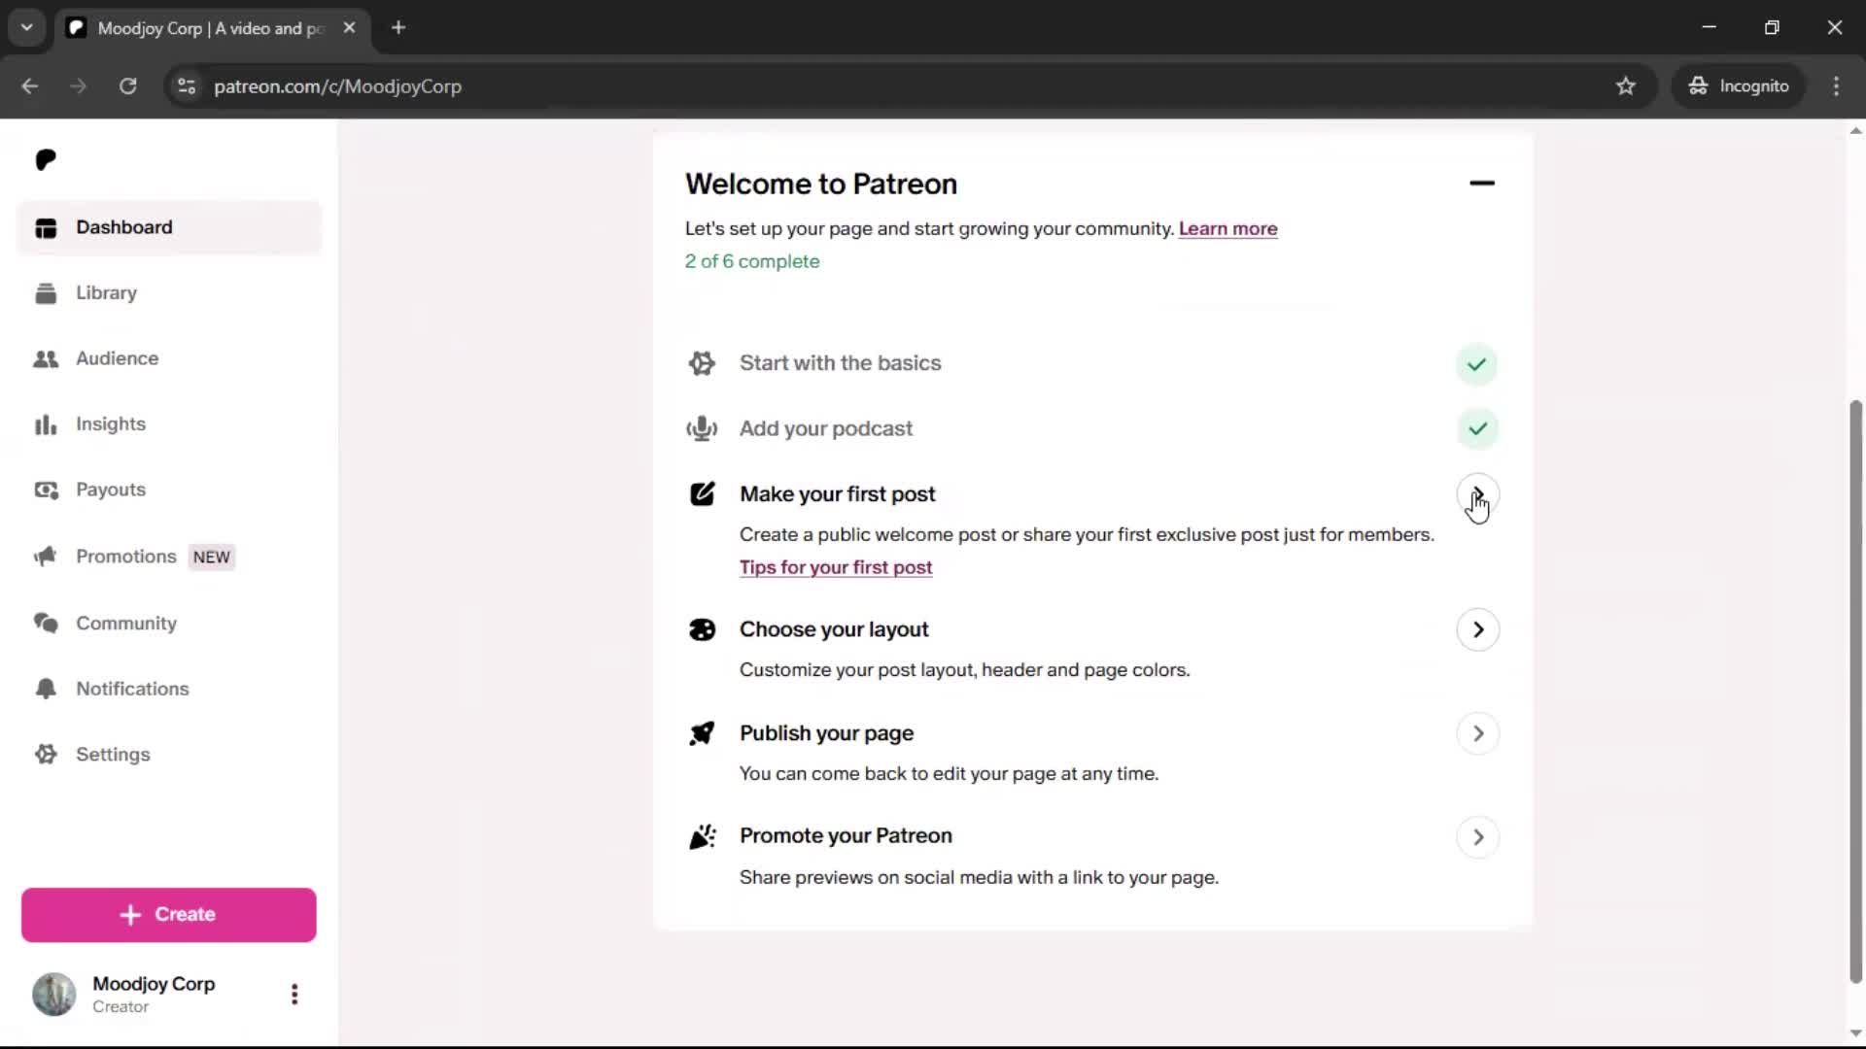Select the Publish your page heading
The width and height of the screenshot is (1866, 1049).
pos(826,733)
